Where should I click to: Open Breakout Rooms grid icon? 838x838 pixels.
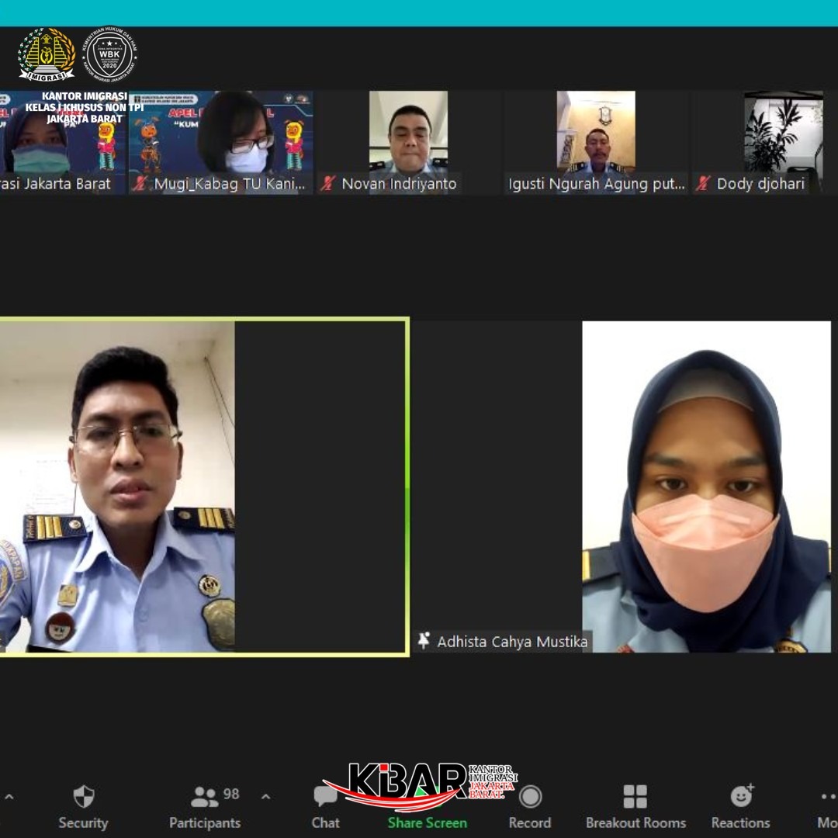tap(635, 796)
